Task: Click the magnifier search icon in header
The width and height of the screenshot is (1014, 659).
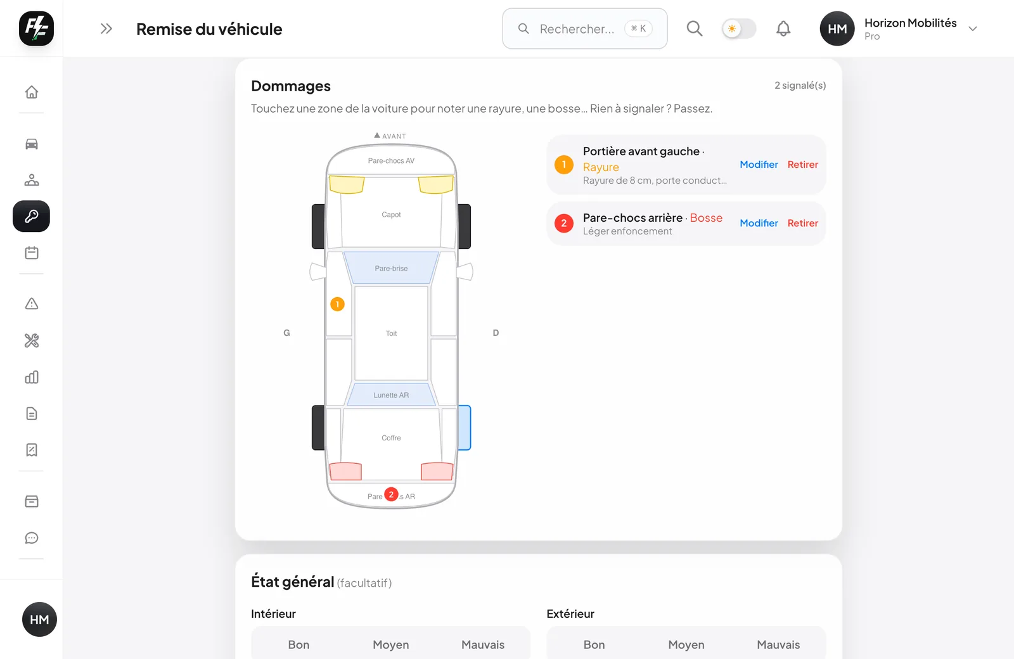Action: [695, 29]
